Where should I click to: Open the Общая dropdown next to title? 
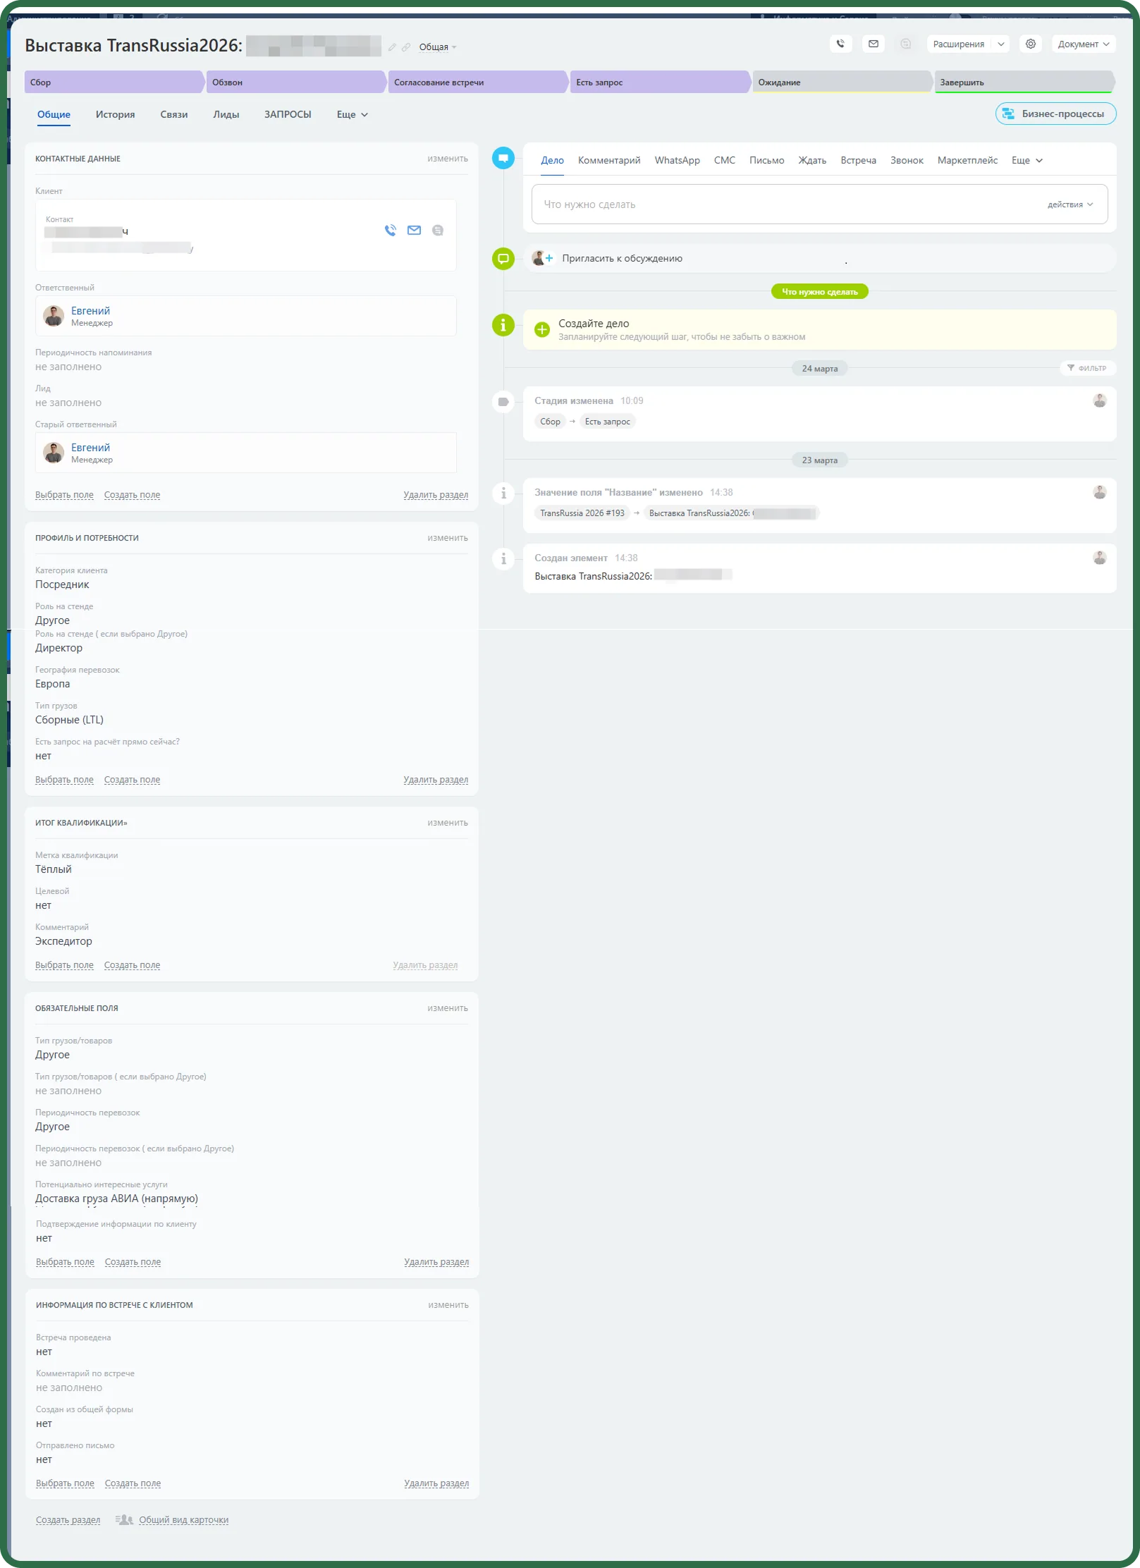(x=438, y=47)
